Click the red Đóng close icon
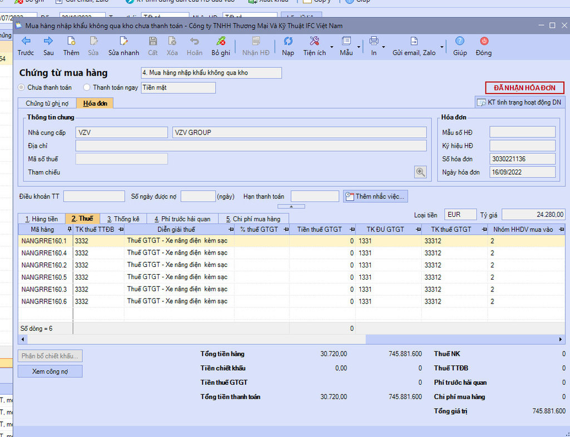570x437 pixels. click(x=484, y=41)
